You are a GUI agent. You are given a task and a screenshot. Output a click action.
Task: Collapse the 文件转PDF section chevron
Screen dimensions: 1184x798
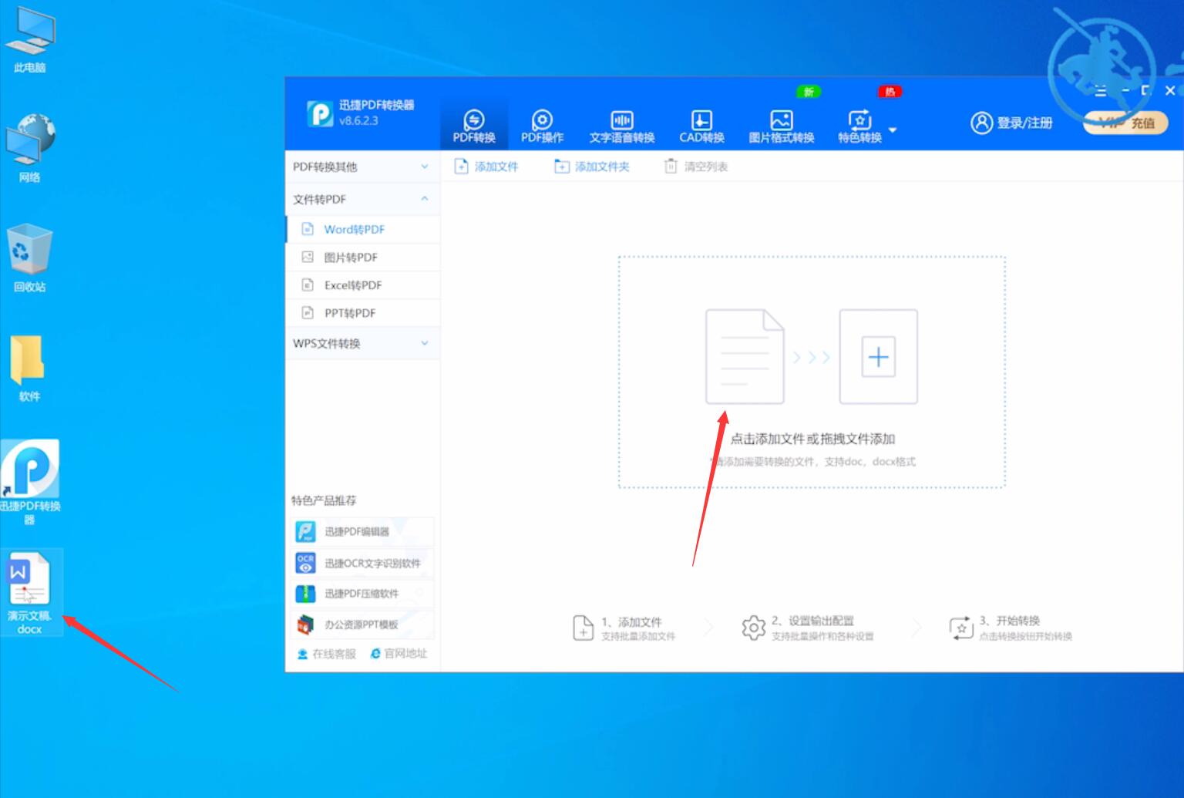click(425, 199)
